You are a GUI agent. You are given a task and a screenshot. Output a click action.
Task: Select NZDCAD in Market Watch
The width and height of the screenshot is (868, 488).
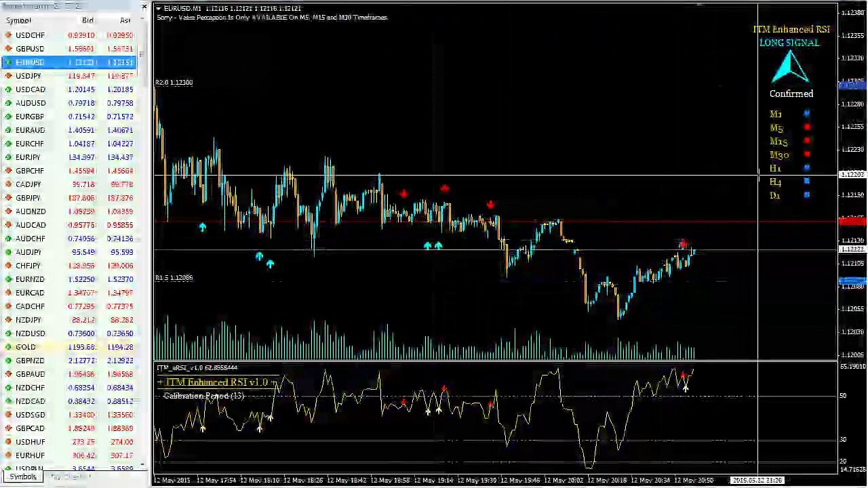69,401
